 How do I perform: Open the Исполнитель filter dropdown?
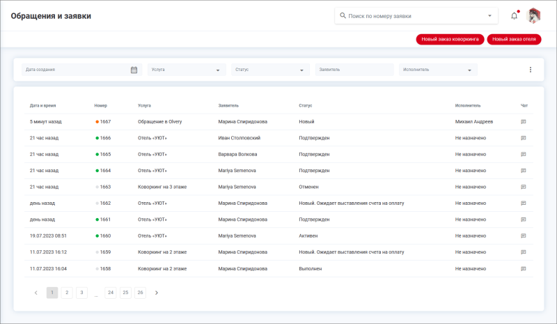(439, 70)
